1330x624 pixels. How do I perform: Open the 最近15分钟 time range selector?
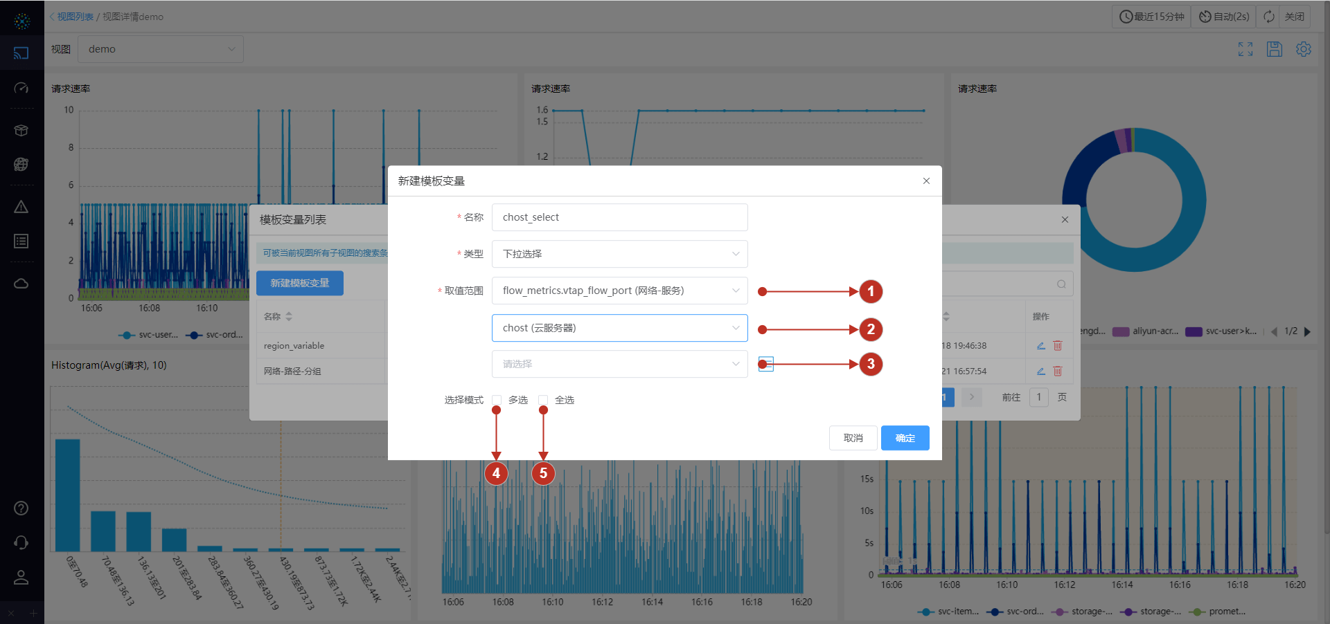pyautogui.click(x=1152, y=17)
